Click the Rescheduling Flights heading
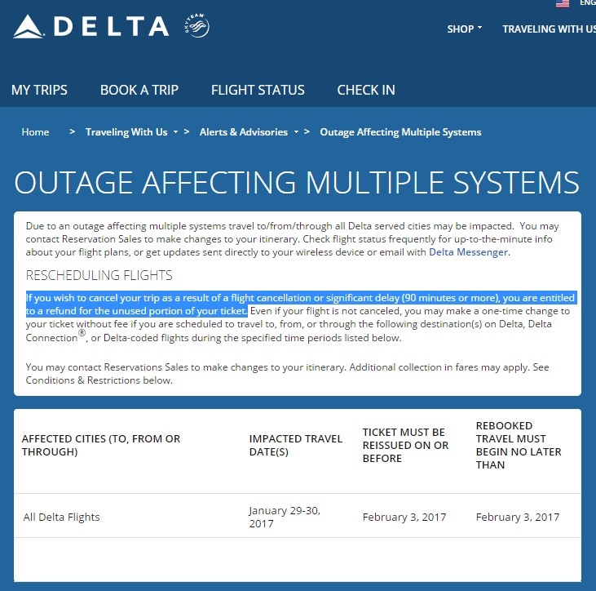This screenshot has height=591, width=596. click(x=99, y=275)
